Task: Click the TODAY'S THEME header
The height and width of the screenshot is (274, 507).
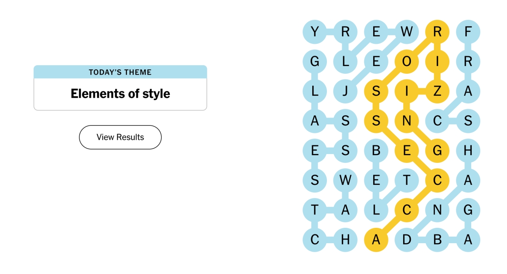Action: pos(120,72)
